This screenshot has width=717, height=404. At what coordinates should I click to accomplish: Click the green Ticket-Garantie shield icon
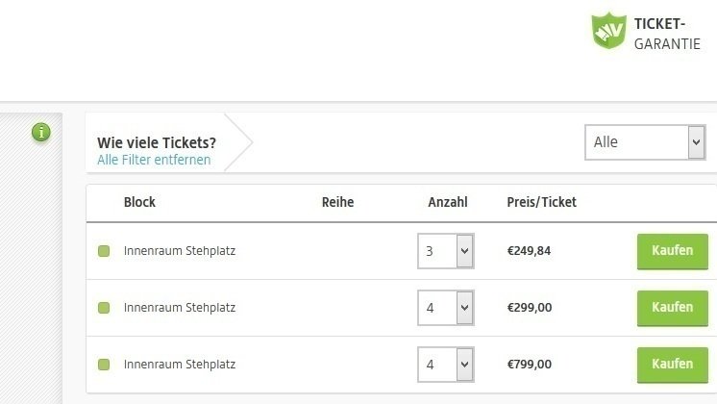(608, 32)
